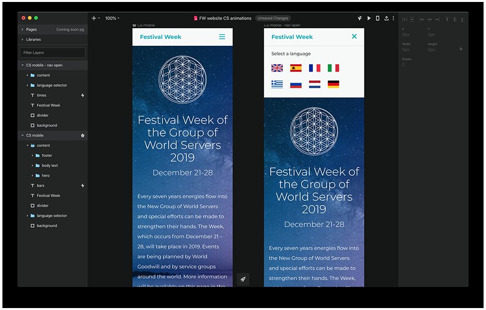Click the Spanish flag in the language selector
The width and height of the screenshot is (486, 310).
point(295,68)
